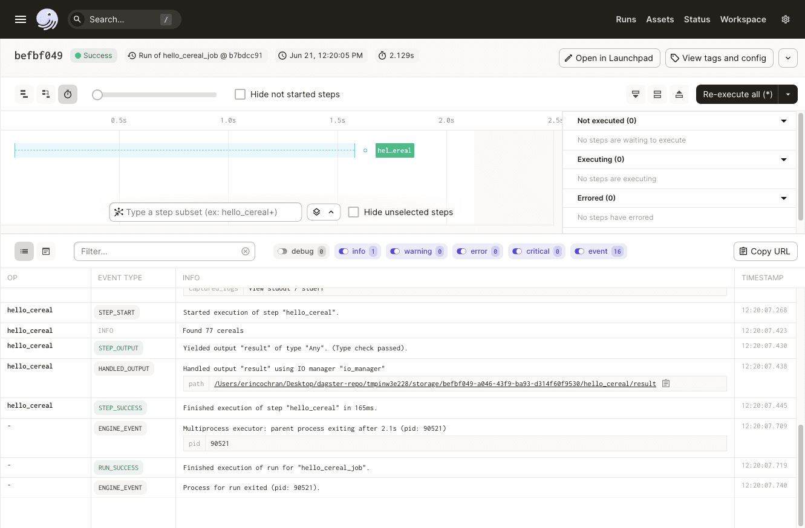This screenshot has width=805, height=528.
Task: Collapse the Not executed section
Action: (784, 121)
